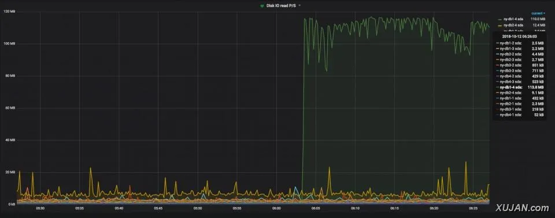Click the ny-db4-1 sda 52 kB tooltip row
The width and height of the screenshot is (555, 218).
[x=520, y=114]
